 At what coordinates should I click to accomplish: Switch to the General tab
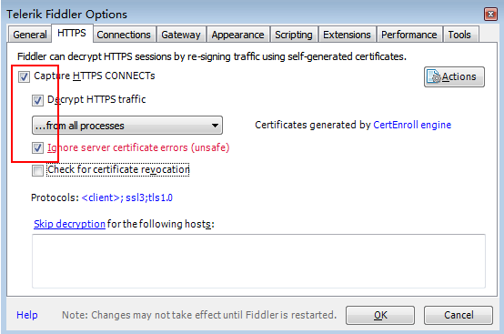click(x=30, y=35)
